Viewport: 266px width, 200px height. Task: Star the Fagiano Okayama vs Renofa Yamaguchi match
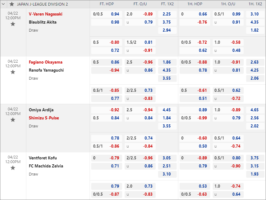point(13,72)
